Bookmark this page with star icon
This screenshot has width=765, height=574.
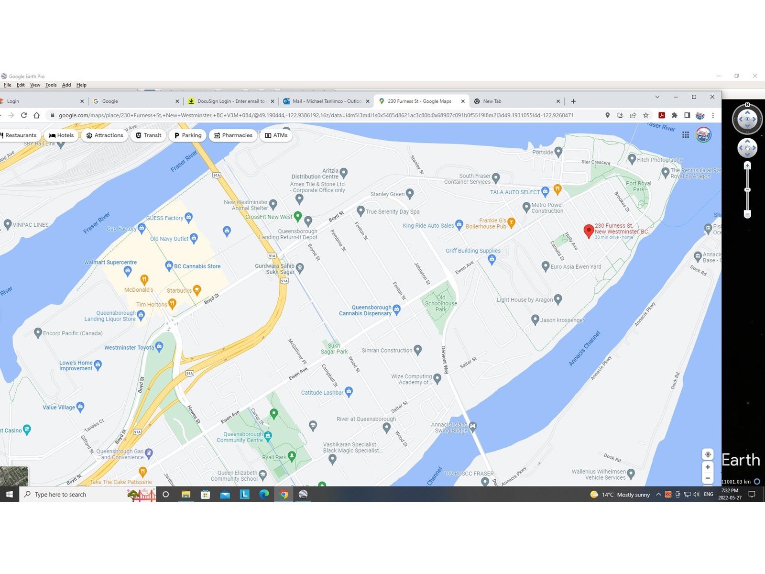646,115
